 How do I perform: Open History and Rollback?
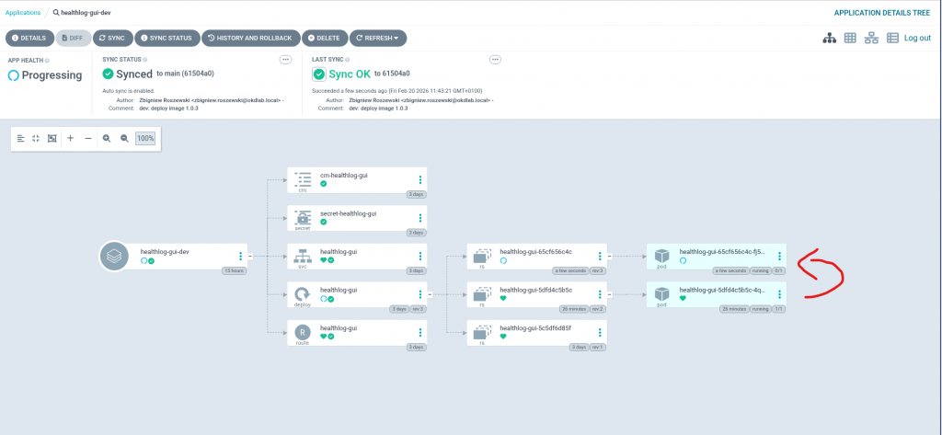pyautogui.click(x=249, y=38)
